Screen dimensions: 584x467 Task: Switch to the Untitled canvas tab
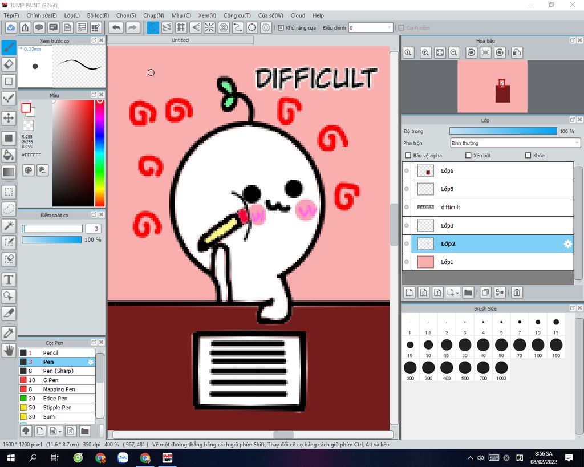[180, 40]
